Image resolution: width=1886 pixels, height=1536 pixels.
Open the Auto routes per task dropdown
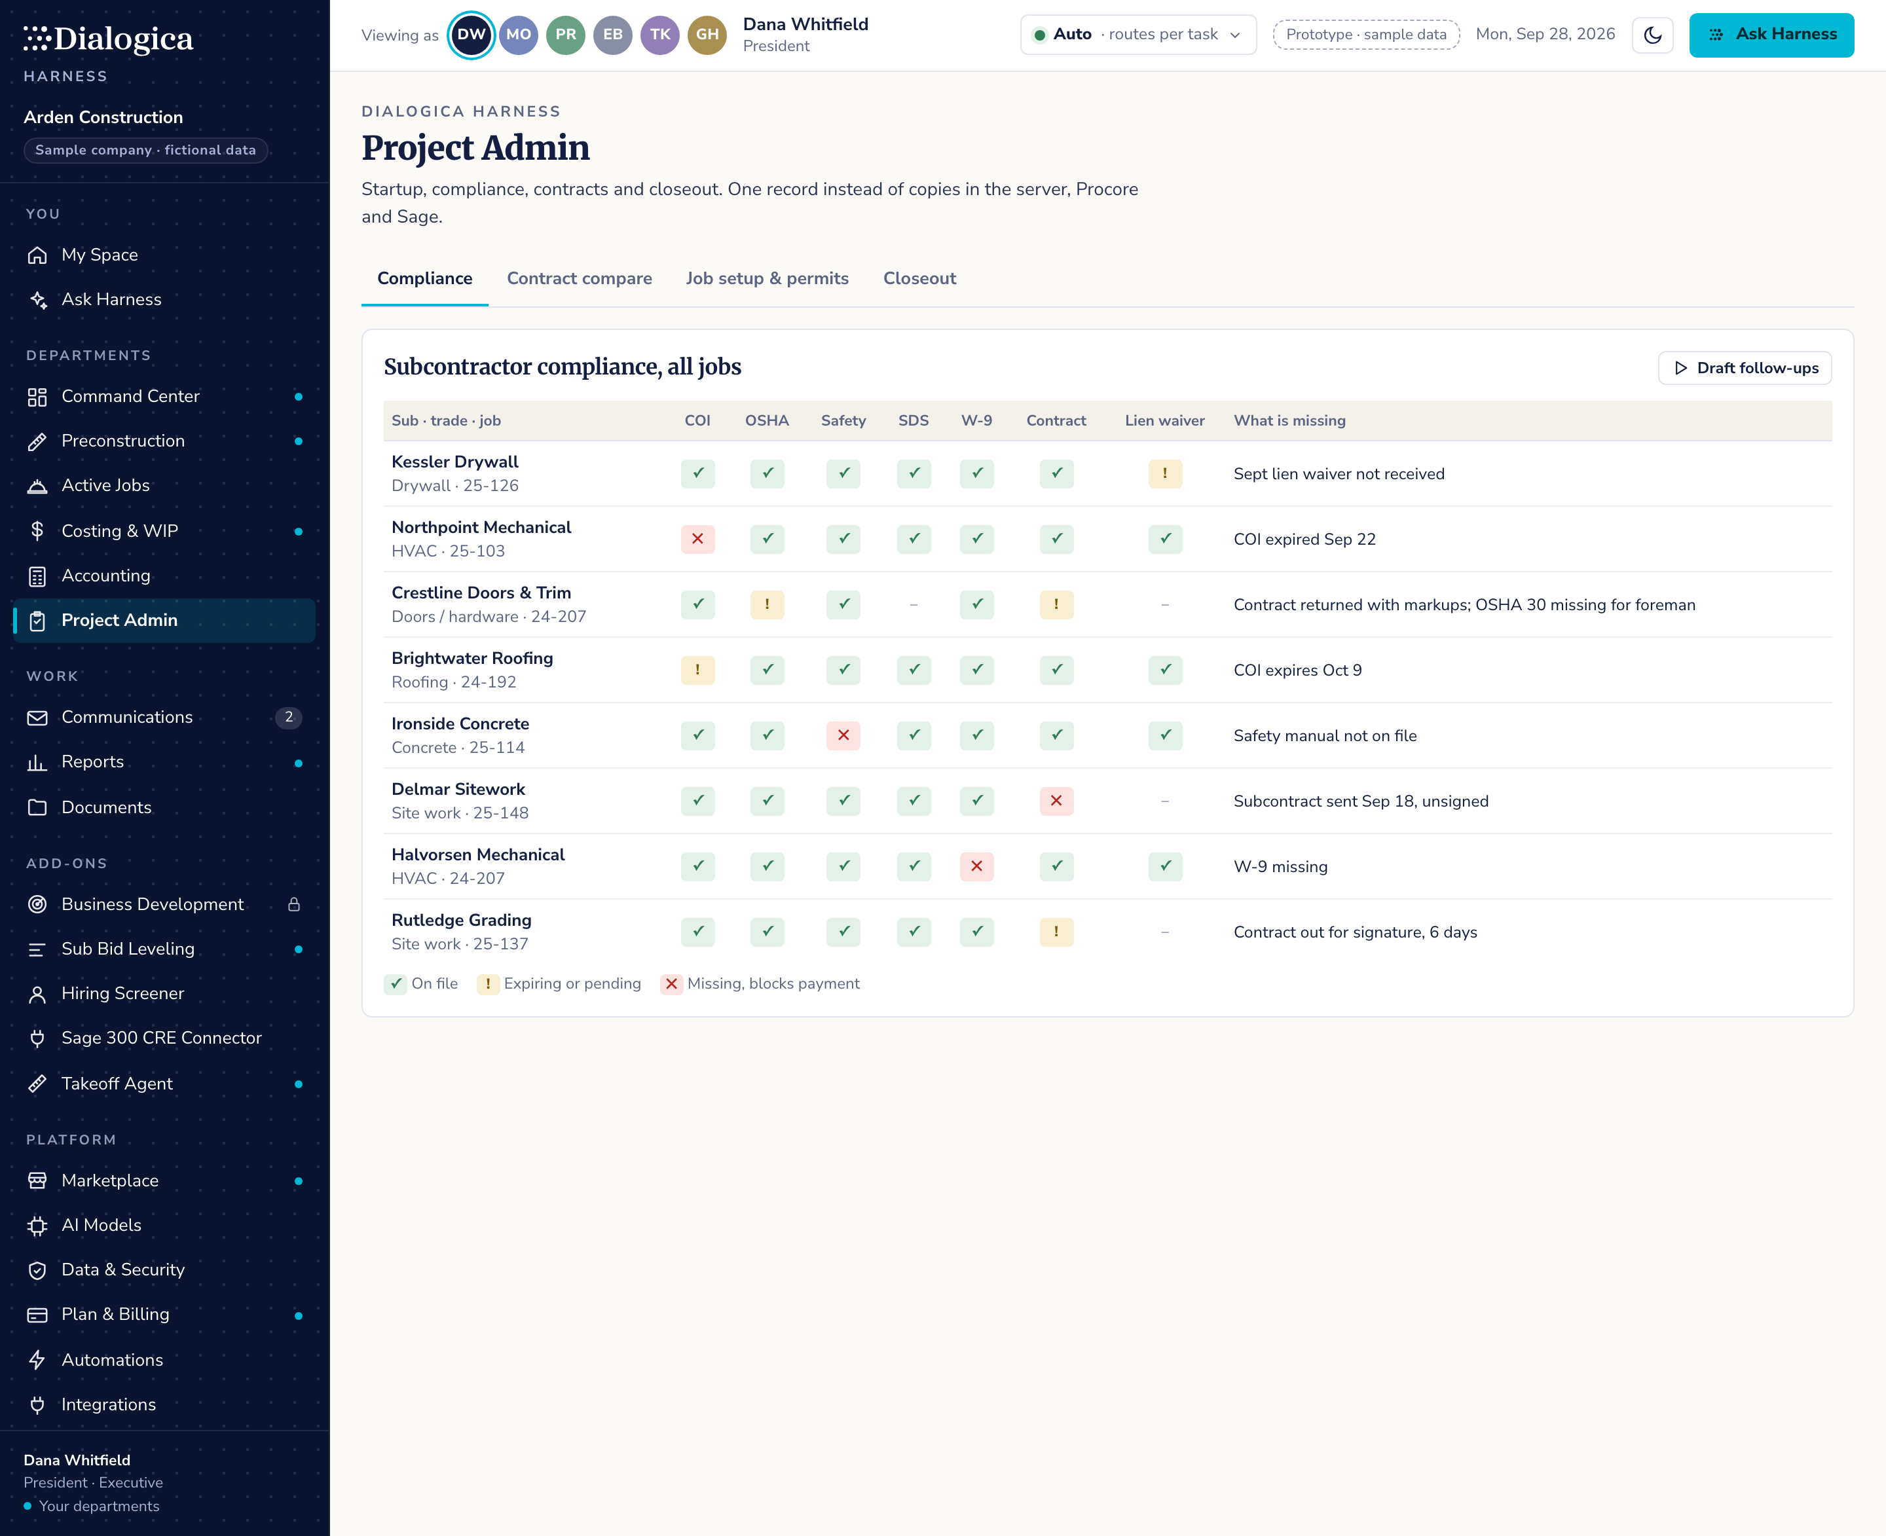pos(1137,35)
